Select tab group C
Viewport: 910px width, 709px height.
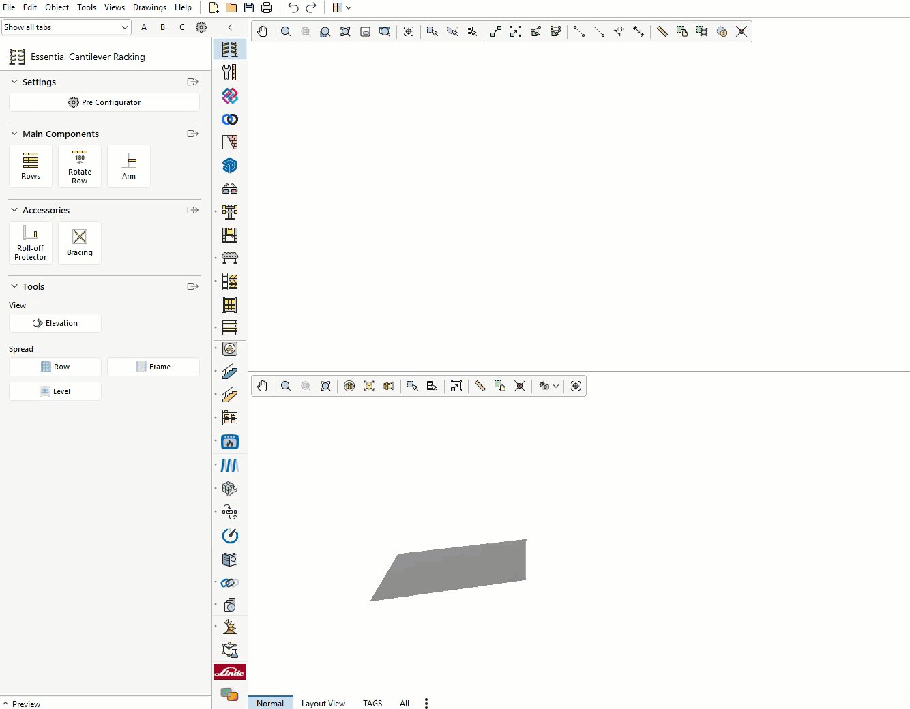tap(182, 27)
